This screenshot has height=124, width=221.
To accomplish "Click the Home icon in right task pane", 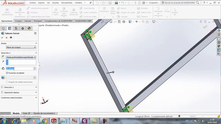I will pos(219,31).
